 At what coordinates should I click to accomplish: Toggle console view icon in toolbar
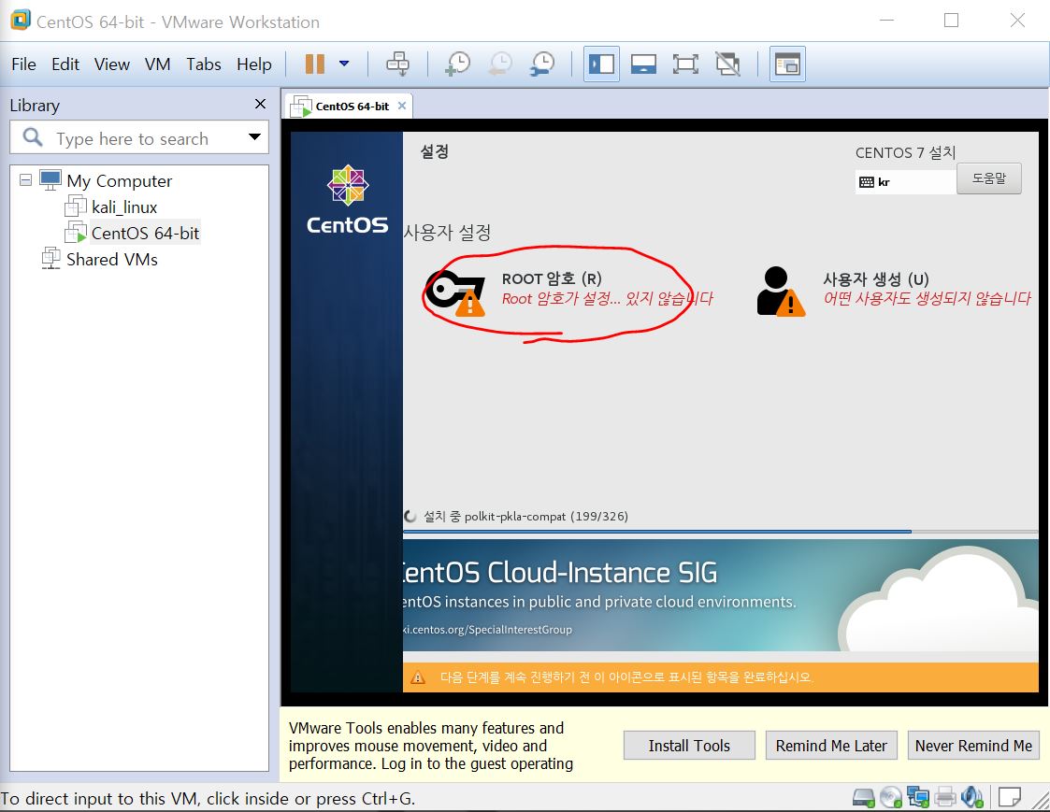coord(787,64)
